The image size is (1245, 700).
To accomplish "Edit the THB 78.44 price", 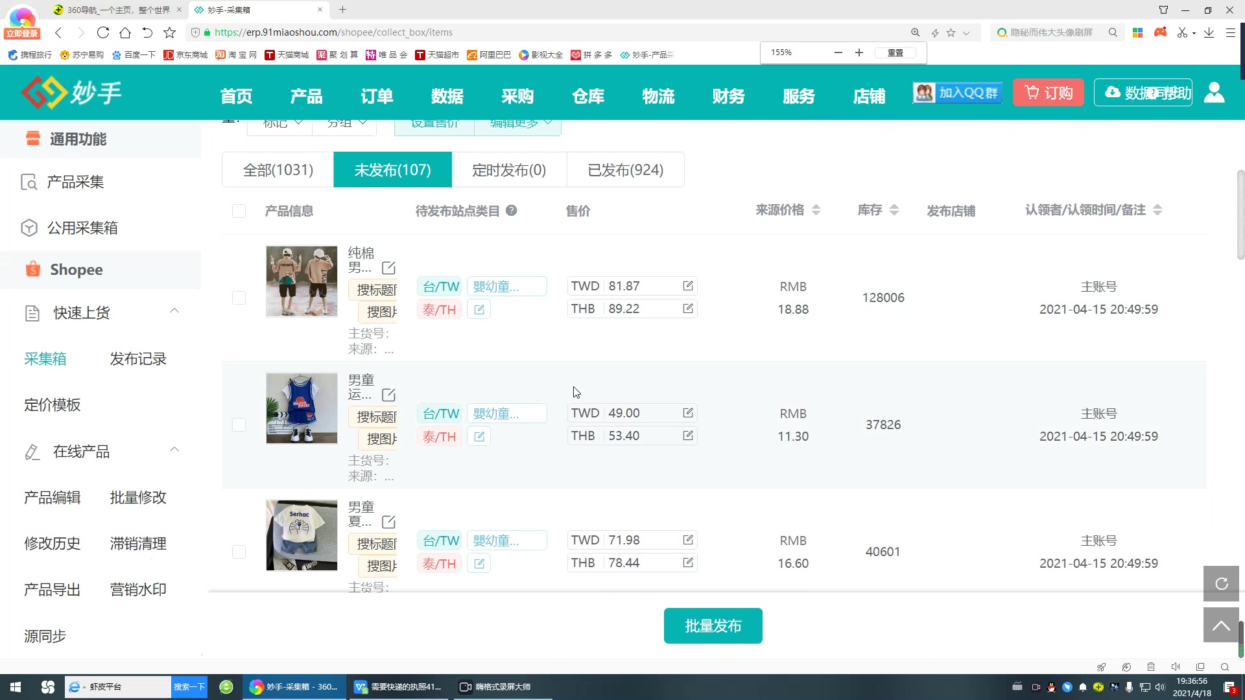I will pos(688,563).
